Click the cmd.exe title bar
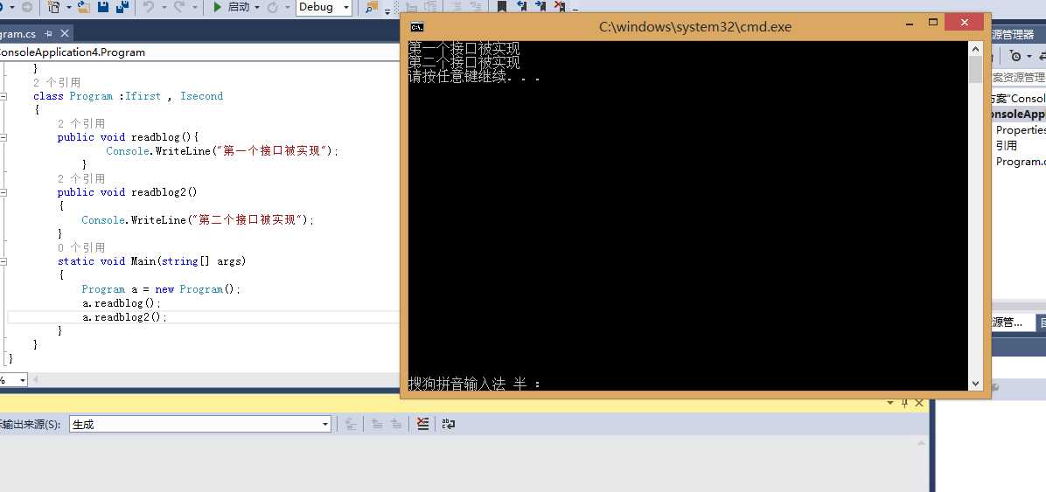This screenshot has height=492, width=1046. click(x=695, y=27)
